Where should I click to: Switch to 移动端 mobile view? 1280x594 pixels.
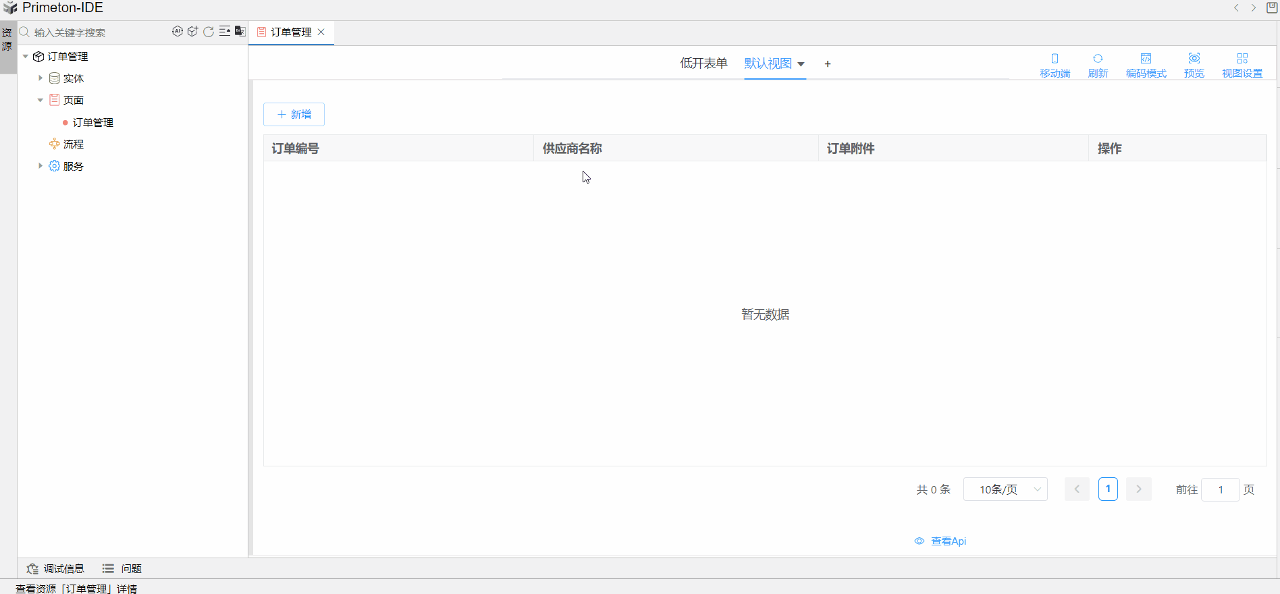tap(1055, 65)
